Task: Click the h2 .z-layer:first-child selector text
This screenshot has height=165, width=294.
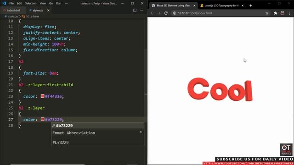Action: pos(46,85)
